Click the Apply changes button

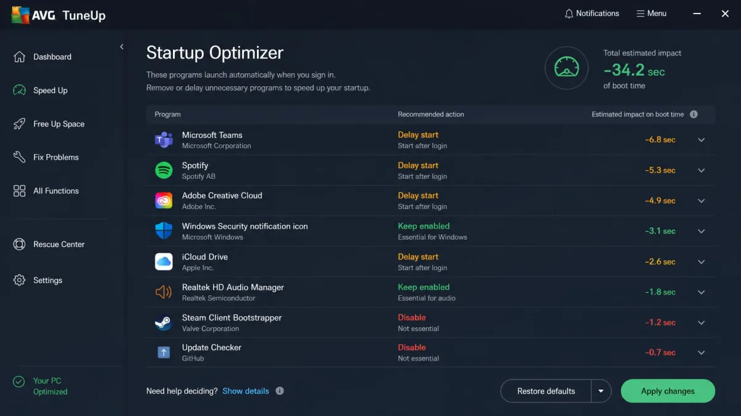click(x=668, y=391)
